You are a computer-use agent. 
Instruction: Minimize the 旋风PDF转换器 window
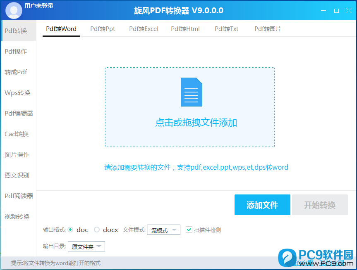[323, 10]
